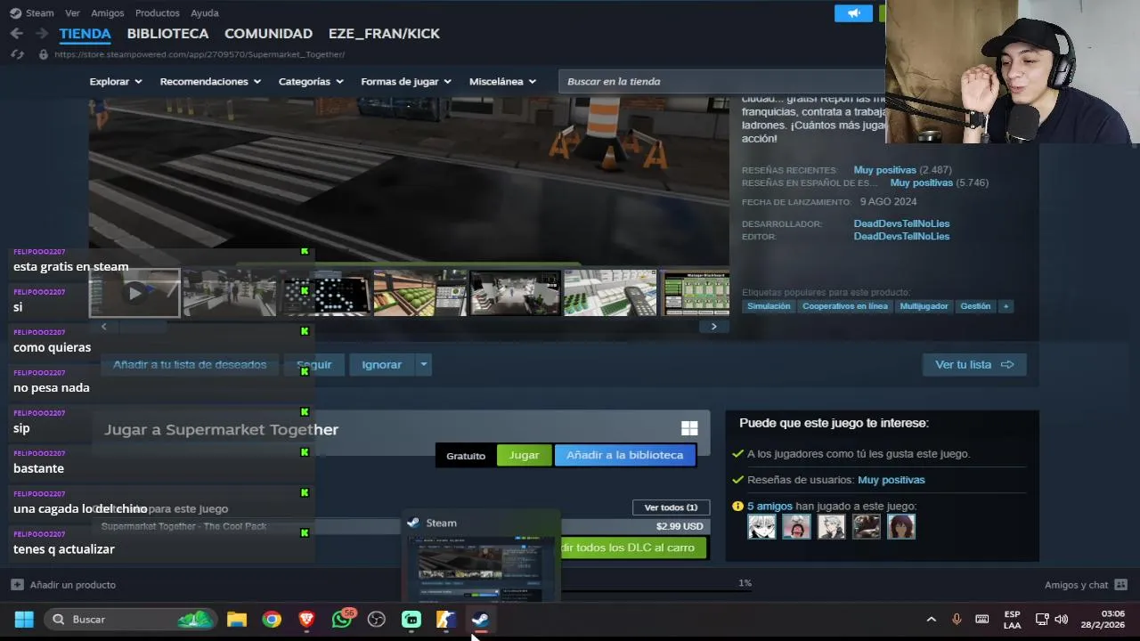Image resolution: width=1140 pixels, height=641 pixels.
Task: Click Ver todos (1) DLC button
Action: point(671,507)
